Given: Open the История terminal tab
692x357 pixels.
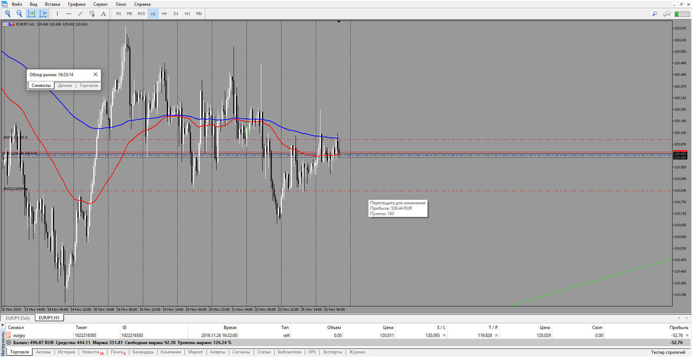Looking at the screenshot, I should (x=67, y=352).
